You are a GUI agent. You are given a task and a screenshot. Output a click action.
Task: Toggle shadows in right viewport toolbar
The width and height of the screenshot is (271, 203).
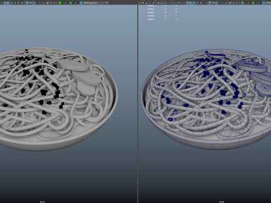point(204,3)
